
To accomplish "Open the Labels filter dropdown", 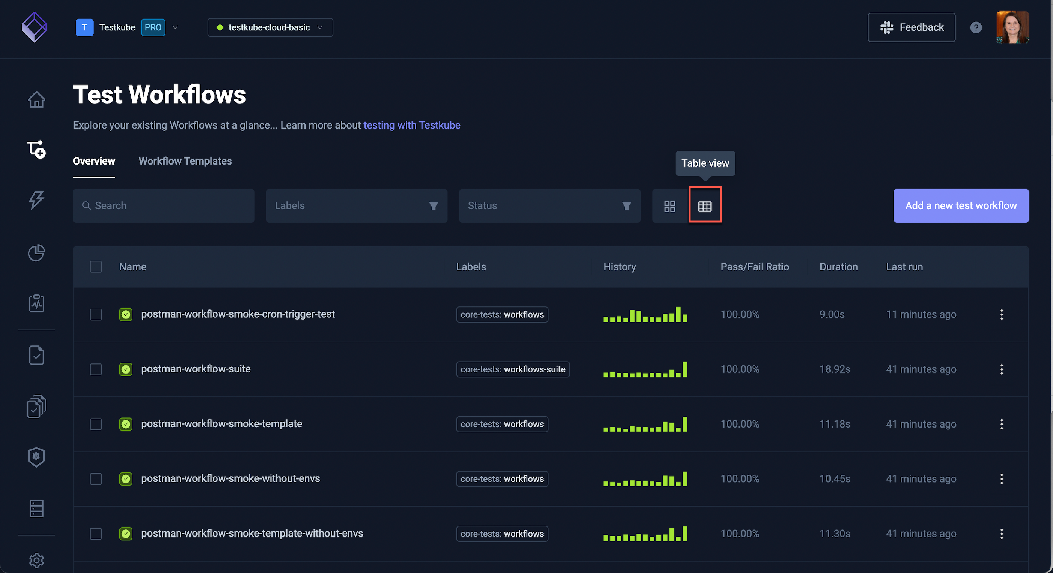I will pos(357,205).
